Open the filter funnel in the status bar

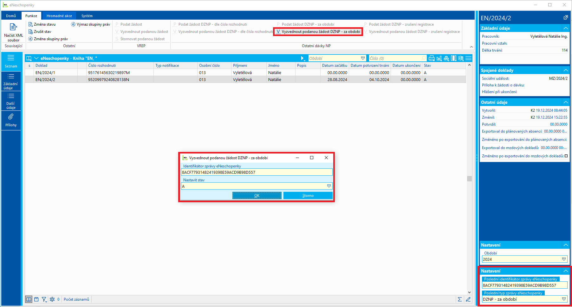pos(44,299)
